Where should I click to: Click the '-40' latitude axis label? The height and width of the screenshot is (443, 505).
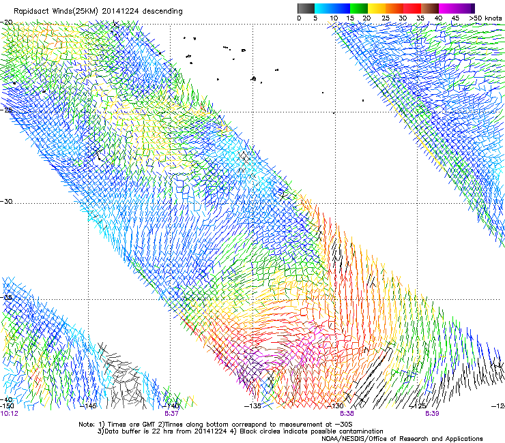(x=6, y=399)
